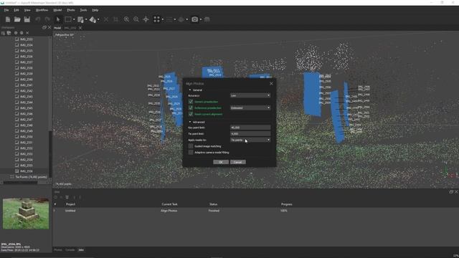Click the Reset view crosshair icon

click(x=146, y=19)
